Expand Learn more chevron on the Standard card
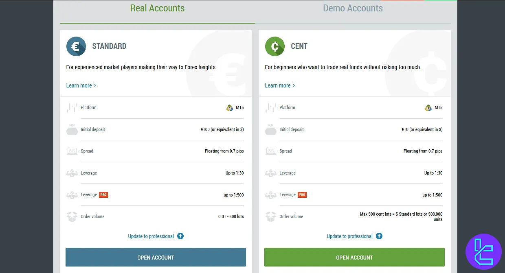505x273 pixels. pos(95,85)
